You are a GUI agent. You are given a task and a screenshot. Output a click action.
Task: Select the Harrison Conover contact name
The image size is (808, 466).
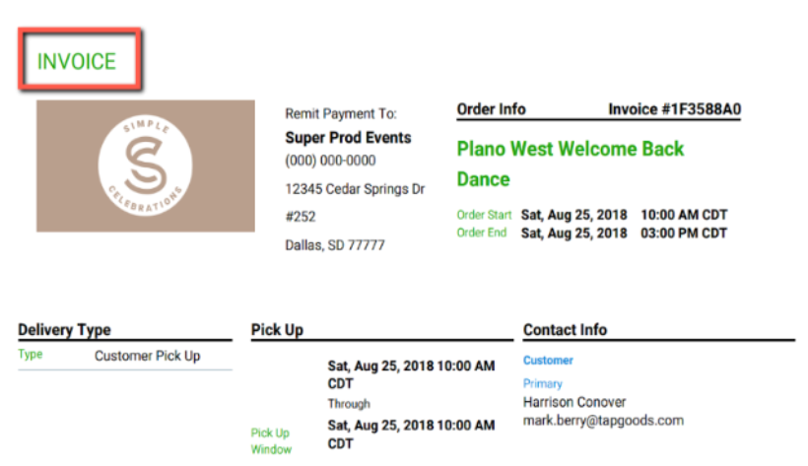coord(574,402)
